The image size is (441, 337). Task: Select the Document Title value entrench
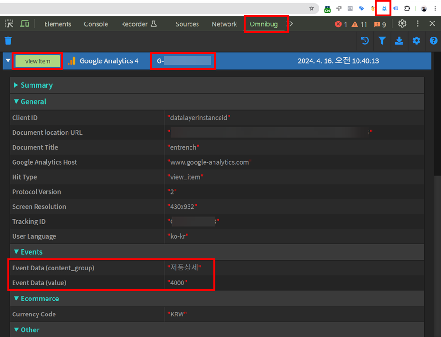(183, 147)
